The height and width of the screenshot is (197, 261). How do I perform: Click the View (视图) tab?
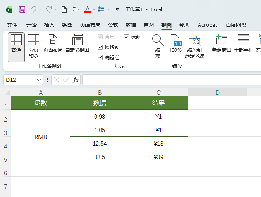click(x=166, y=25)
